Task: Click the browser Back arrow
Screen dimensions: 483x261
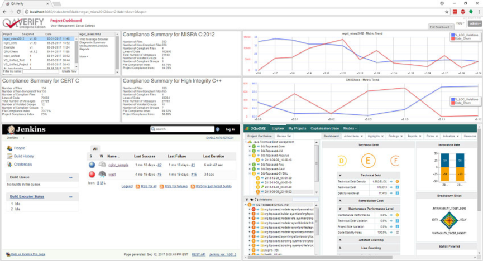Action: point(4,12)
